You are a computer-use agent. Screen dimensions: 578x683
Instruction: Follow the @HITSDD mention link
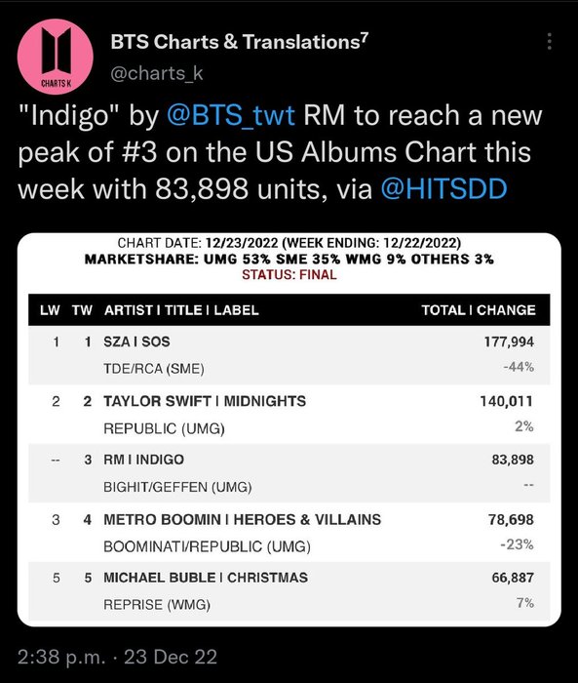click(x=443, y=188)
